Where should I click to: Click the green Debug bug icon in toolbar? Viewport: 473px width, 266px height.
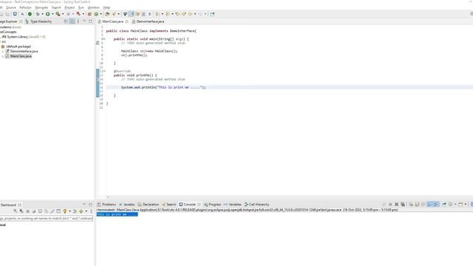click(38, 14)
